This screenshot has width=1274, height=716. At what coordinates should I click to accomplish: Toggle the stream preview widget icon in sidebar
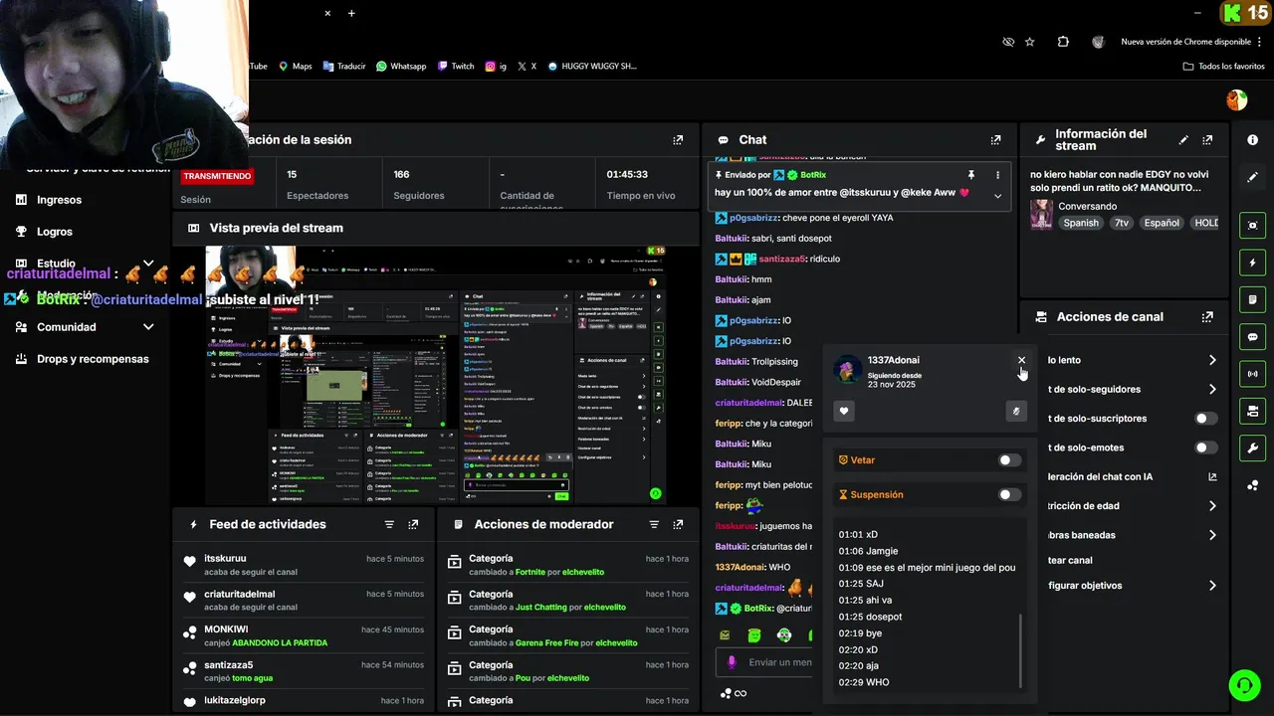(x=1253, y=226)
